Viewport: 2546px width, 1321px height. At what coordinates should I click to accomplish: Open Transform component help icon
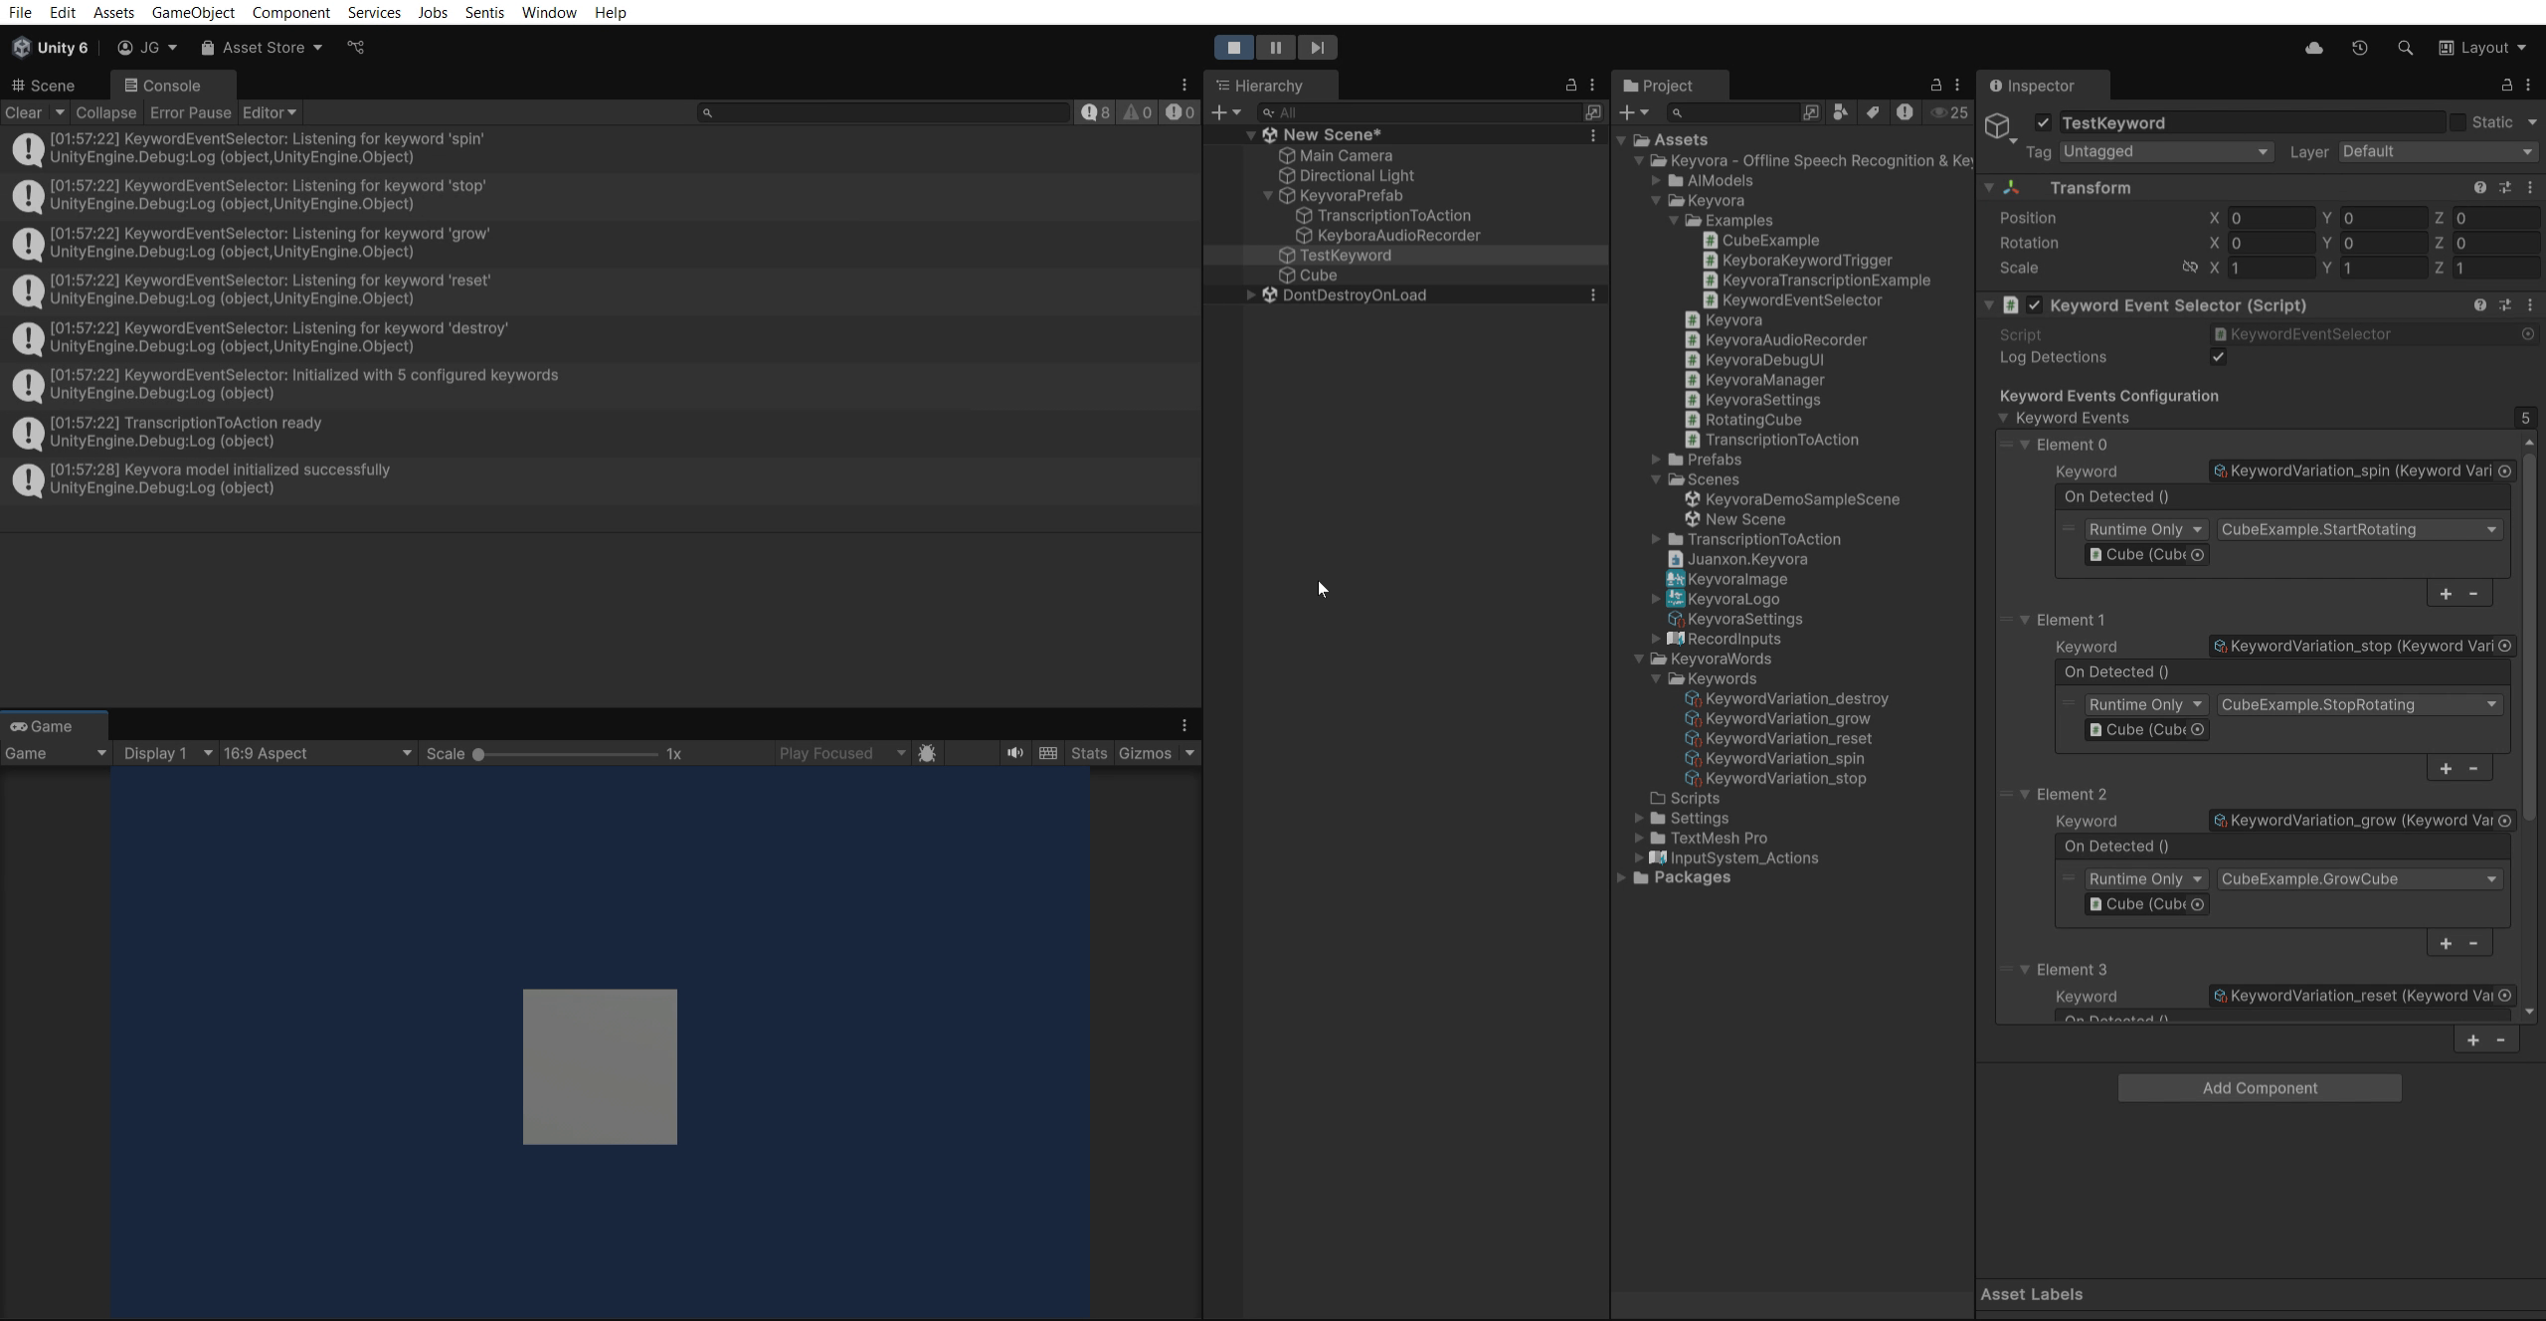2480,188
